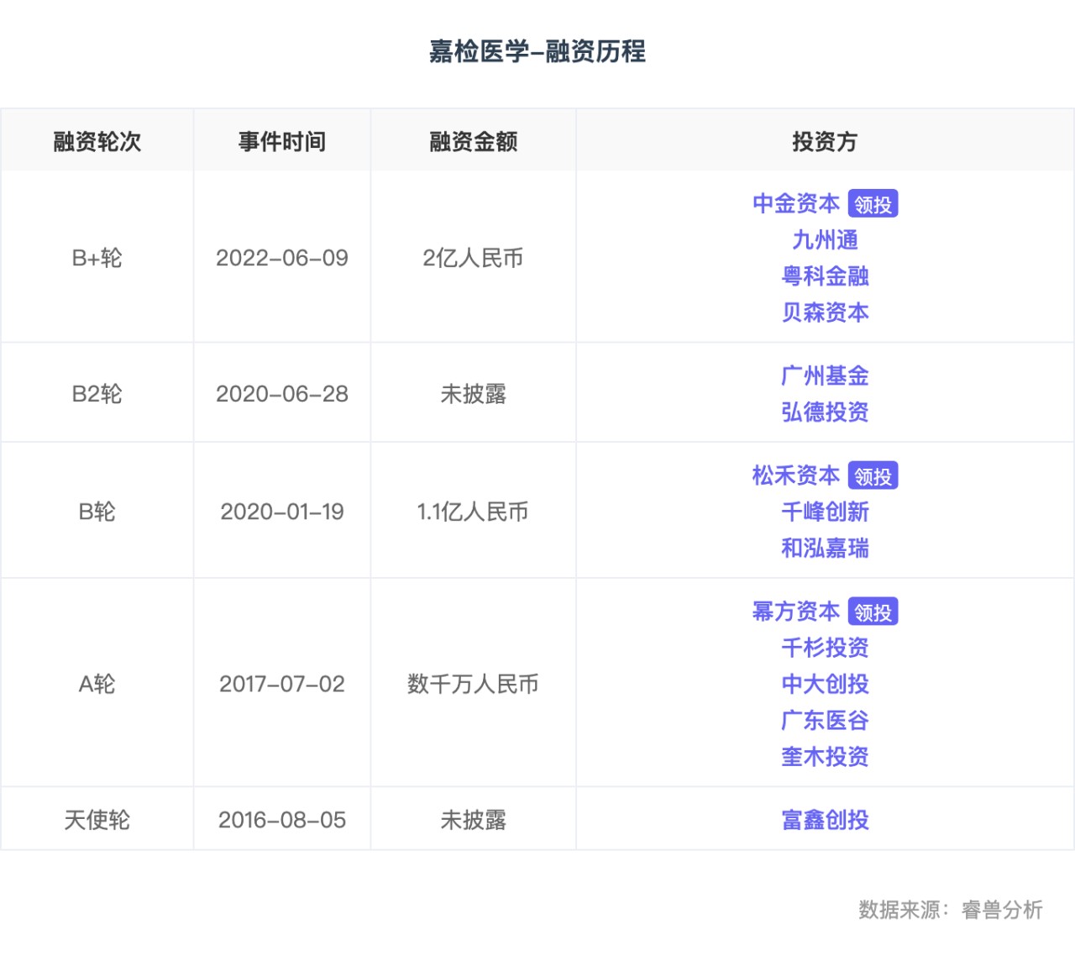
Task: Select the date 2020-01-19
Action: (x=282, y=512)
